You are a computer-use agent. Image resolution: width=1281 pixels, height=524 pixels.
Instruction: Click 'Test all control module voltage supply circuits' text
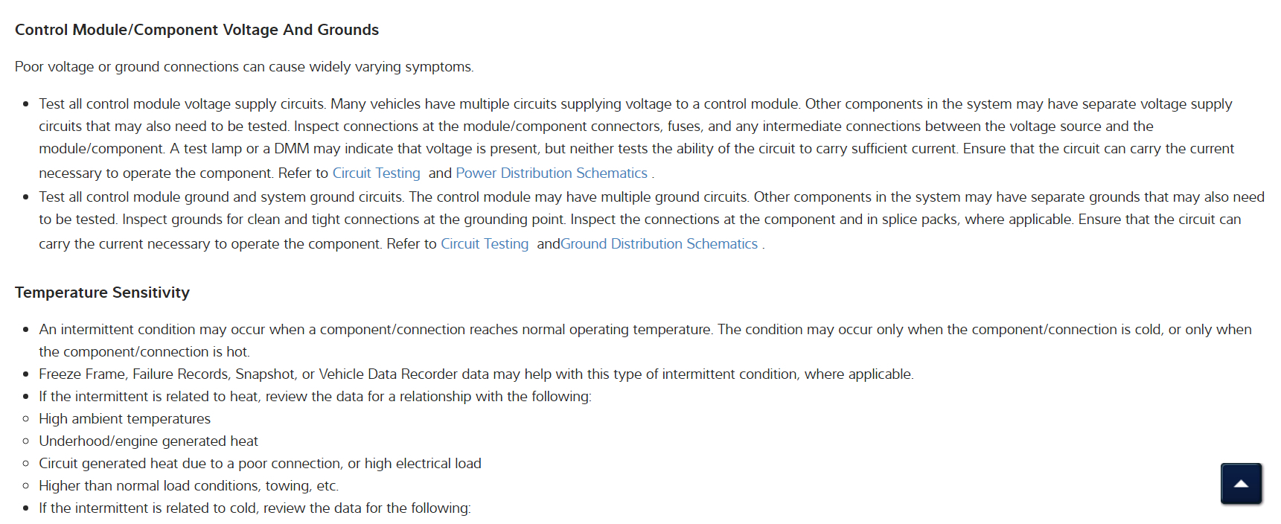[182, 104]
